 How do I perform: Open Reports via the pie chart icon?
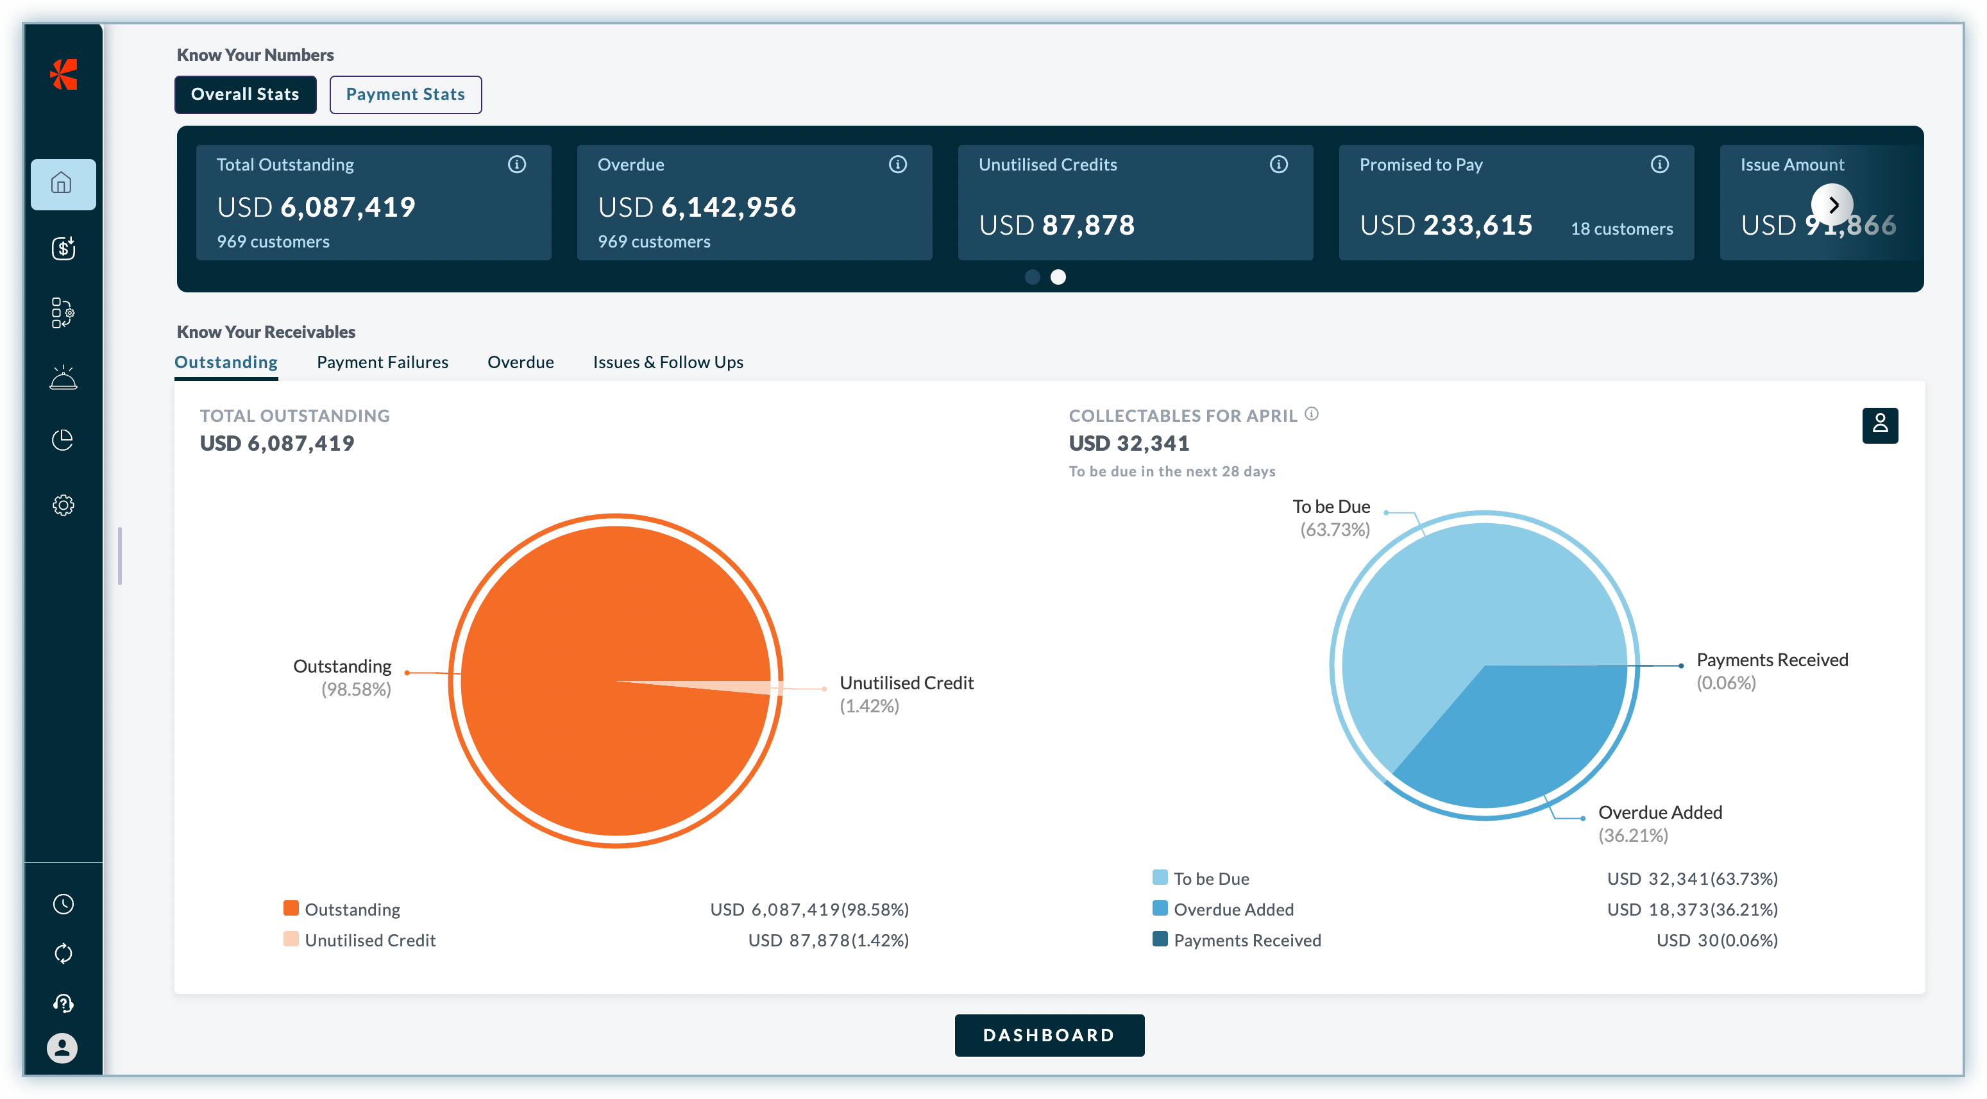pos(62,440)
